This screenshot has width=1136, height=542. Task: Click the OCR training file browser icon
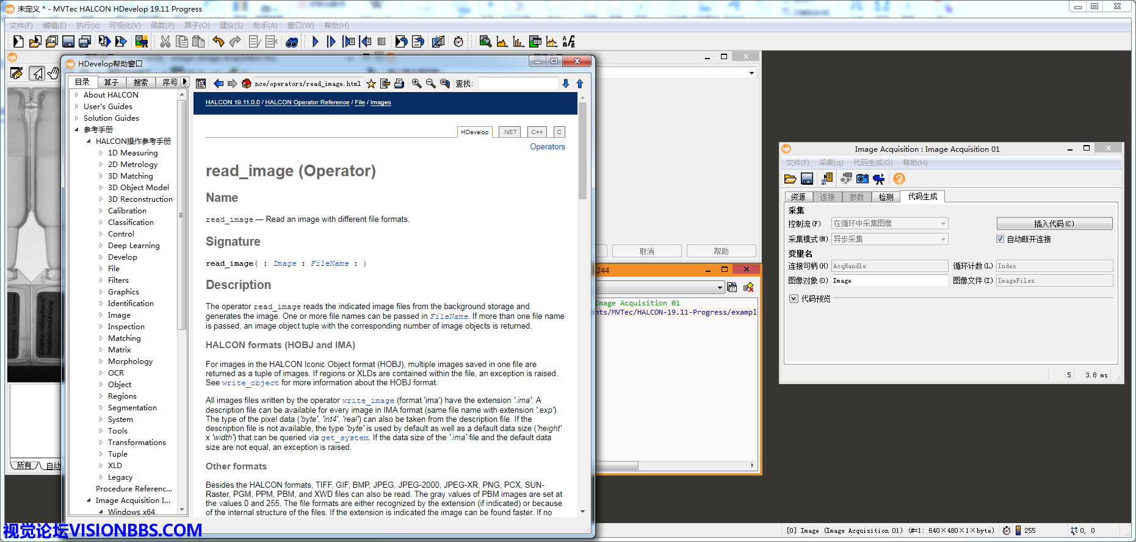568,41
